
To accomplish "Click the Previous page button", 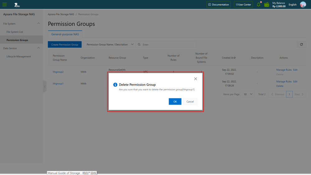I will (x=277, y=94).
